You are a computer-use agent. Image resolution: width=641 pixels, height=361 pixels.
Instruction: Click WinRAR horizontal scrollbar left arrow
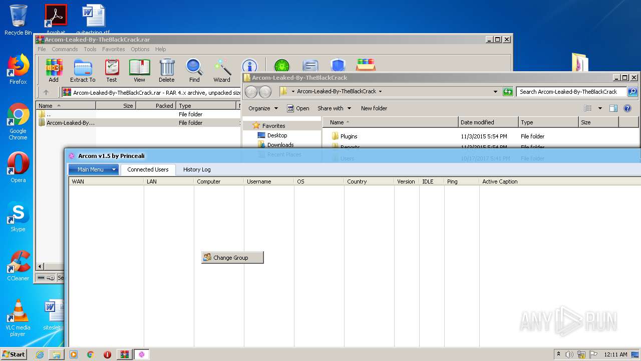41,267
